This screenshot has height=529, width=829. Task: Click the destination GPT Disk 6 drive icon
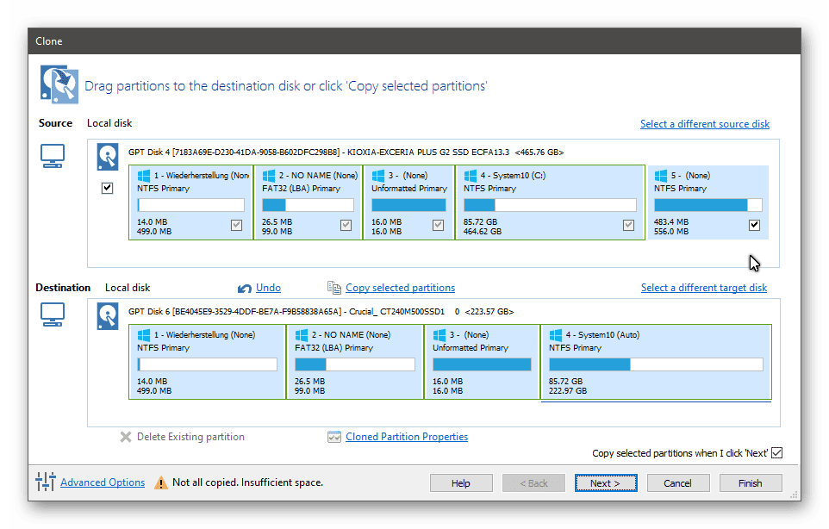point(108,316)
